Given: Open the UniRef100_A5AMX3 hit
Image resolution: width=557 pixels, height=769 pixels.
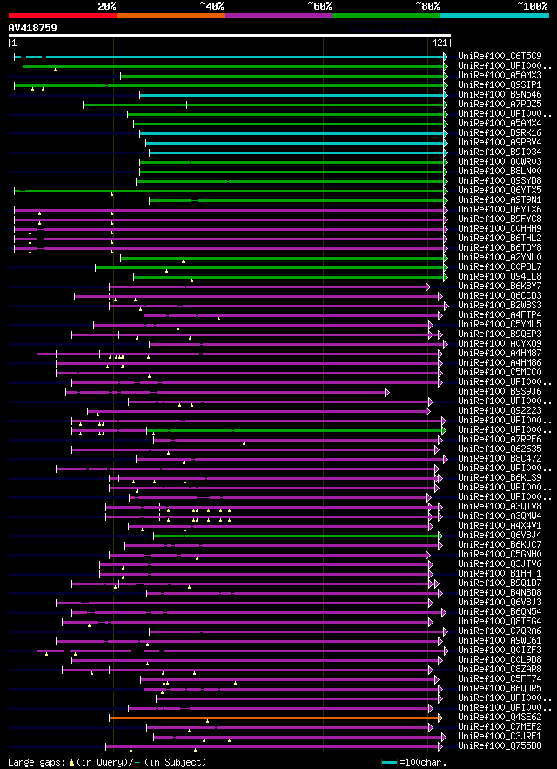Looking at the screenshot, I should [x=500, y=75].
